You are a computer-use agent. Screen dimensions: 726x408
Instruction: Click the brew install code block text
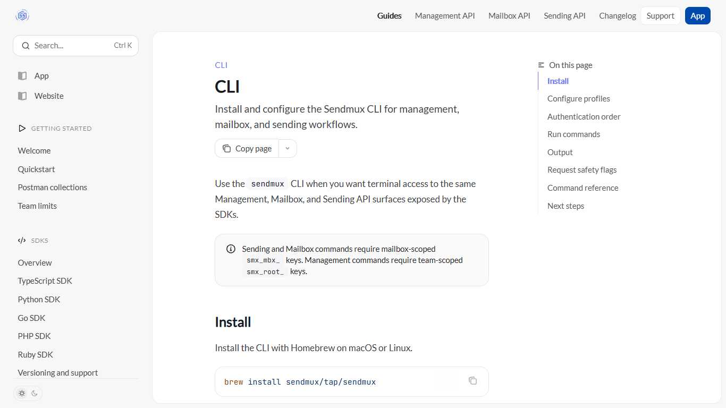tap(300, 382)
